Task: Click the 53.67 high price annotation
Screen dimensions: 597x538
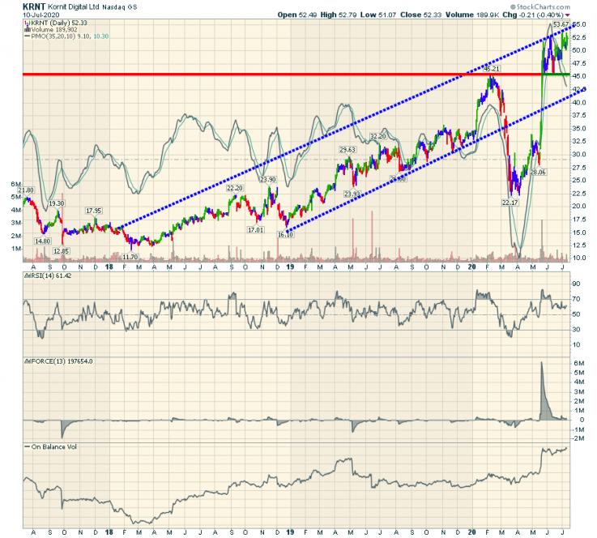Action: (x=559, y=28)
